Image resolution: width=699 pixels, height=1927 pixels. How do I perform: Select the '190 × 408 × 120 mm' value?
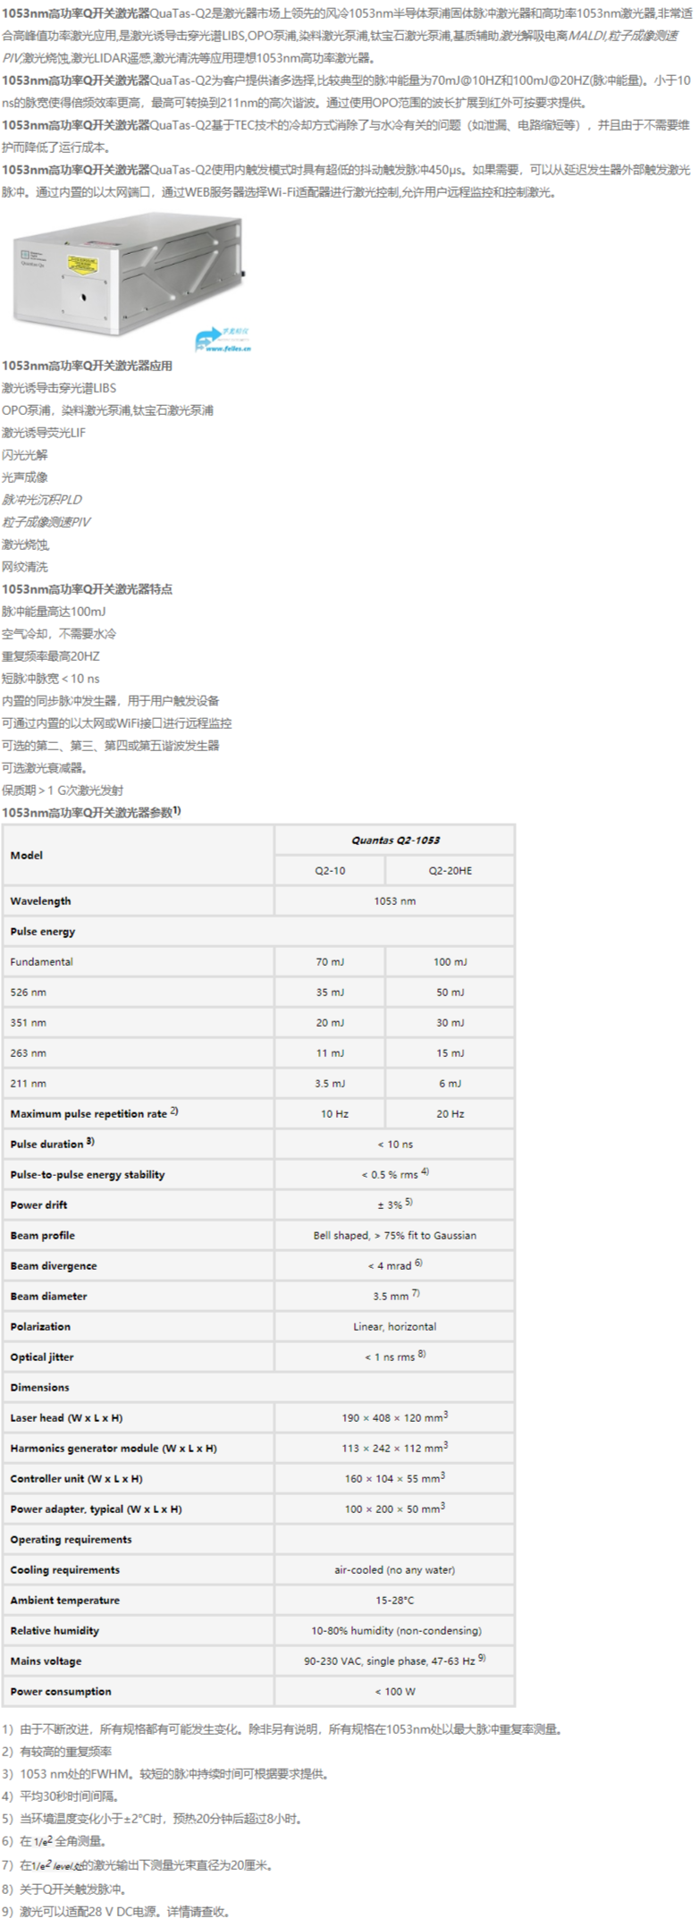coord(394,1417)
